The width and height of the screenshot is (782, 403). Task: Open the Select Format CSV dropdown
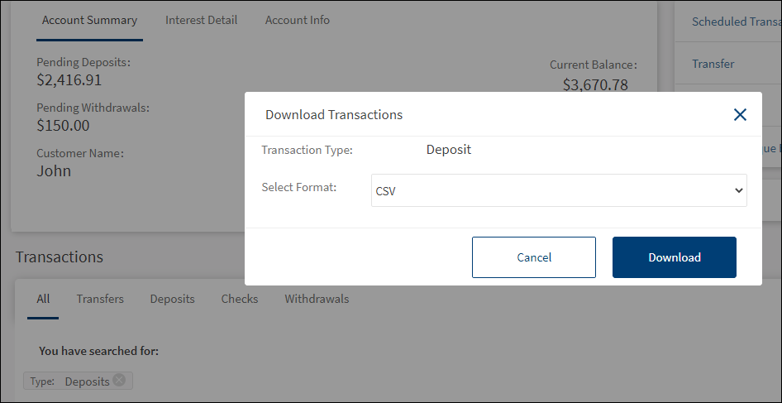click(559, 190)
